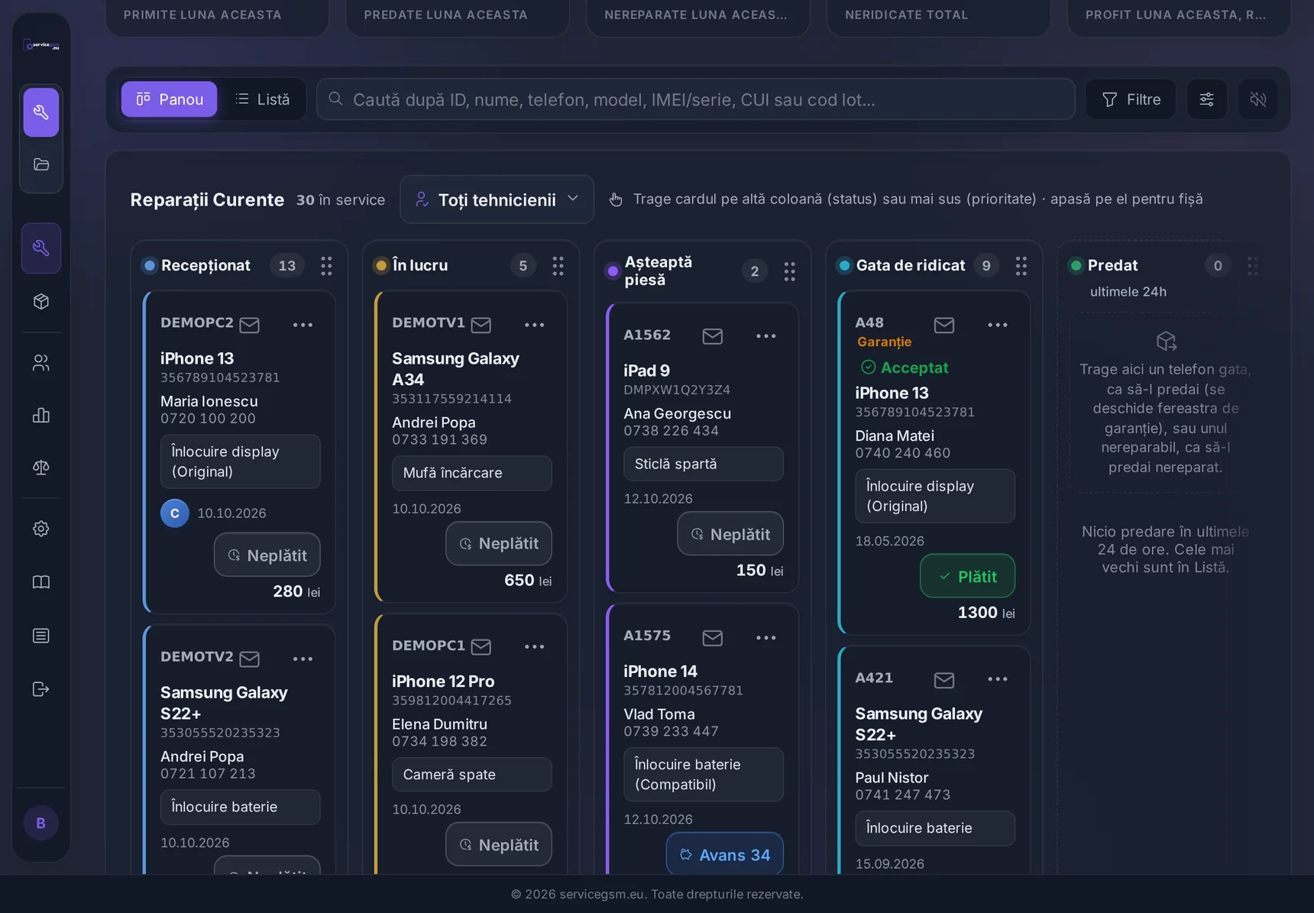Click the envelope icon on card A1575
Image resolution: width=1314 pixels, height=913 pixels.
coord(712,638)
